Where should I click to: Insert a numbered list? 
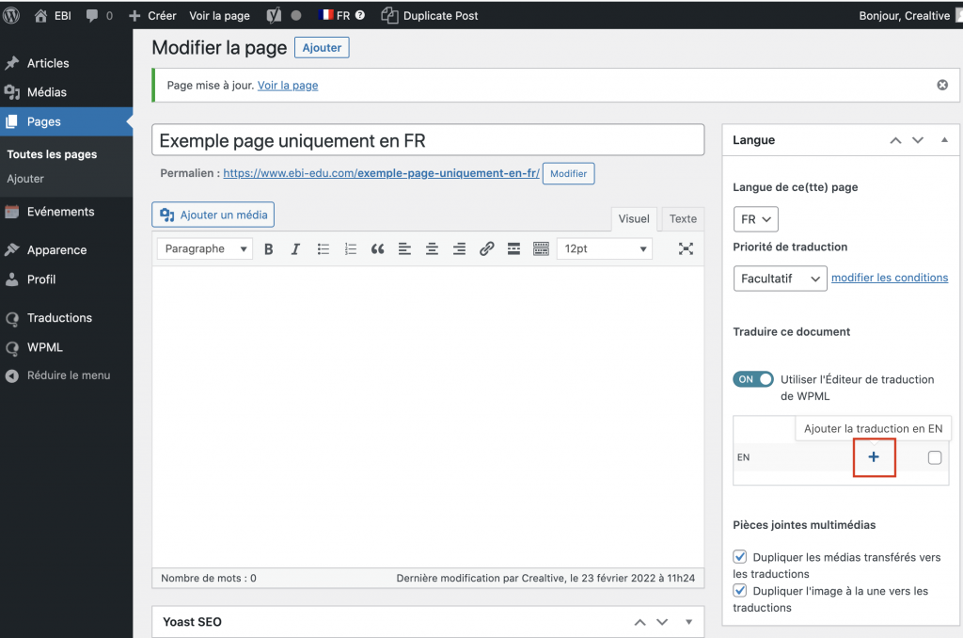pos(350,249)
